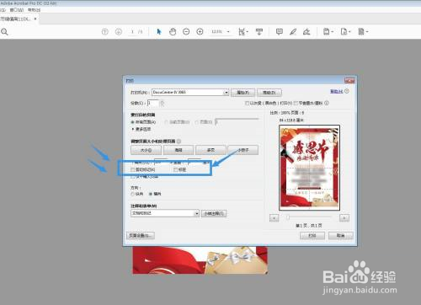The image size is (421, 305).
Task: Add a sticky note comment icon
Action: click(280, 32)
